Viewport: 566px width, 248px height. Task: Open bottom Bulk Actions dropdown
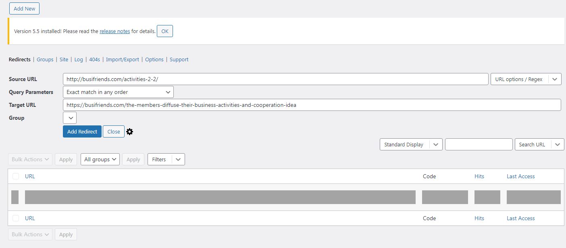[30, 234]
